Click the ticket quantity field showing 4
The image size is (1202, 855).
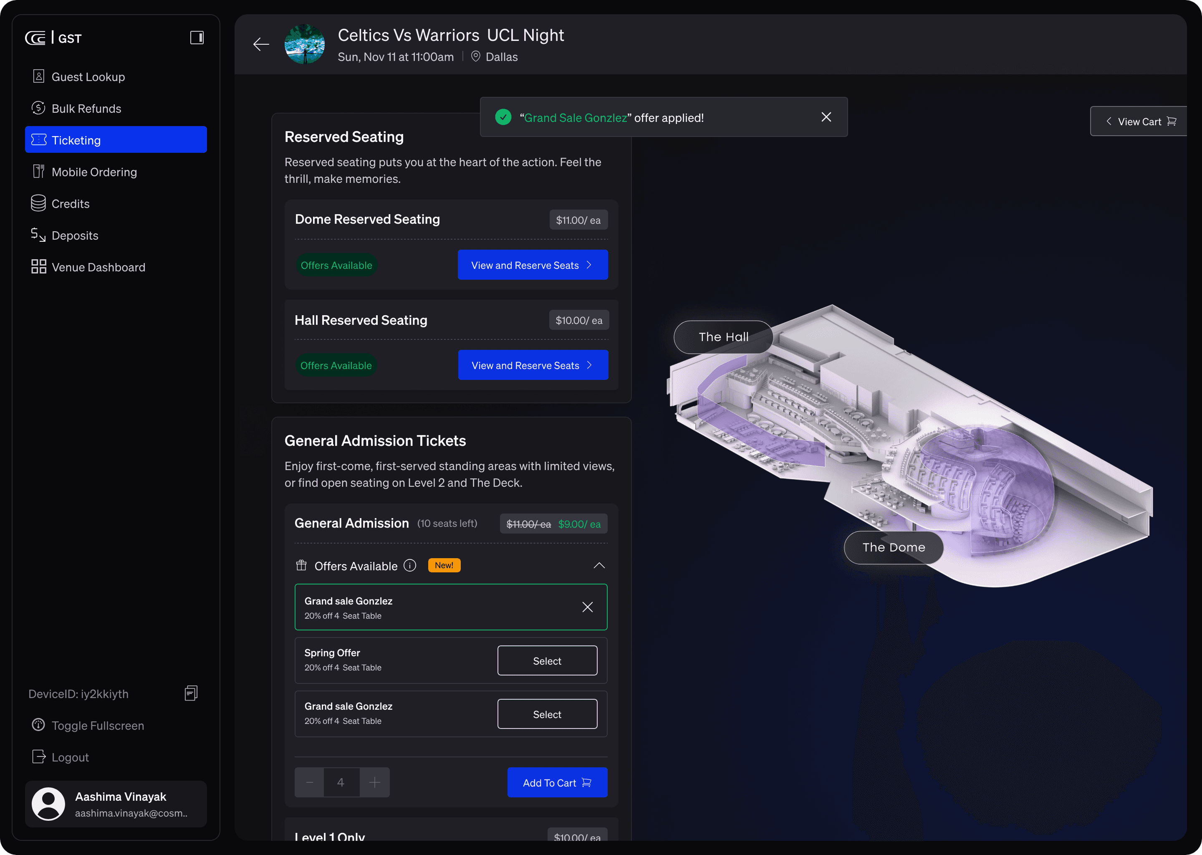[x=341, y=782]
